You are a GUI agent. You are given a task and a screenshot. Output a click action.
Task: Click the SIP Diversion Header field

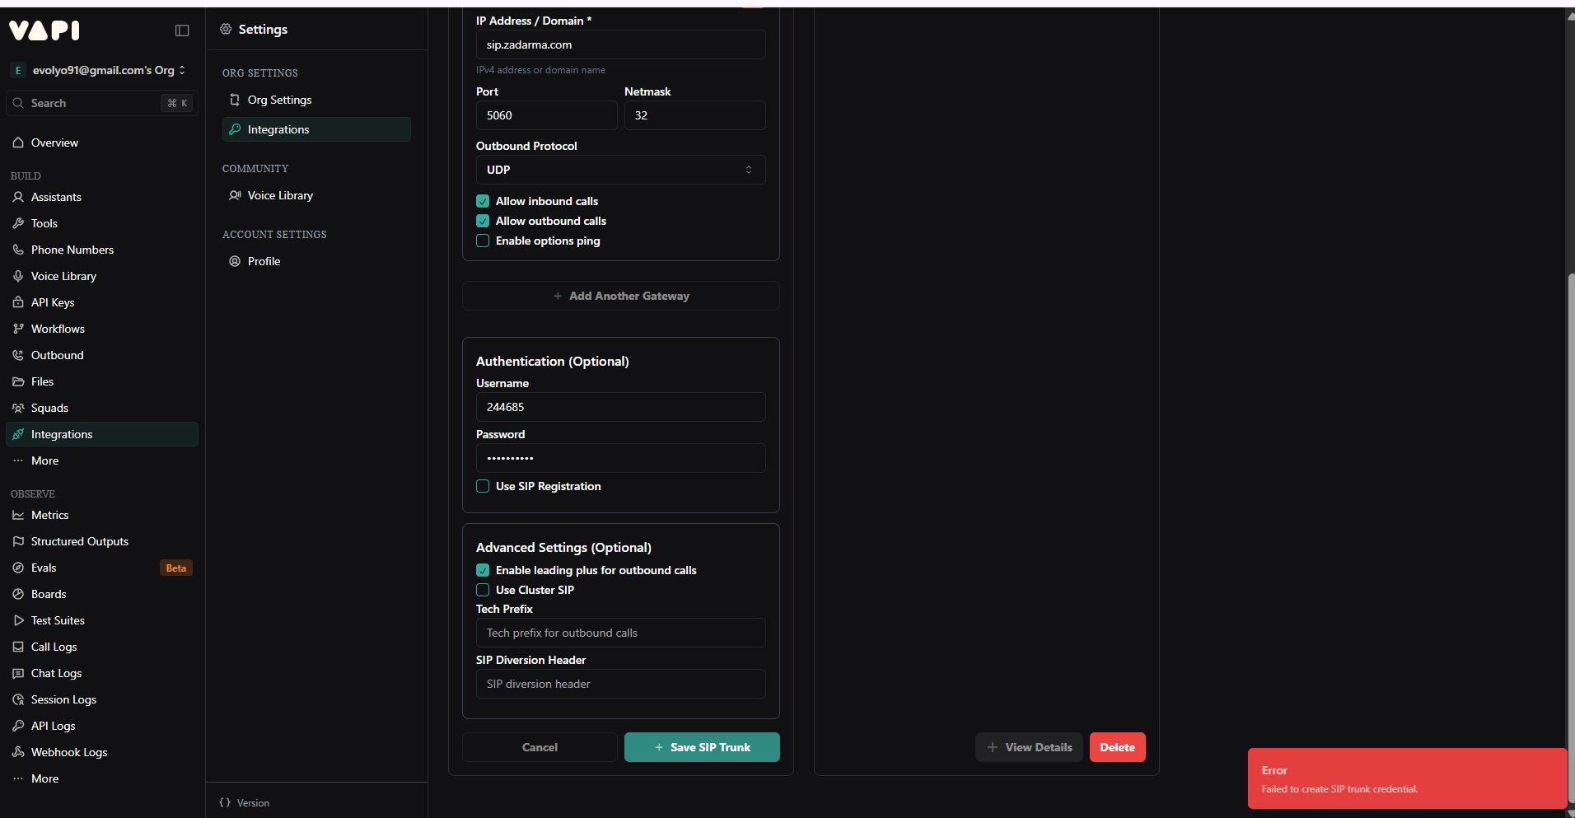(621, 684)
